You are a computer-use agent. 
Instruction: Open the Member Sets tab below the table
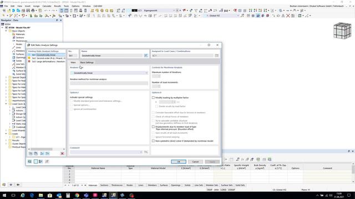coord(212,185)
